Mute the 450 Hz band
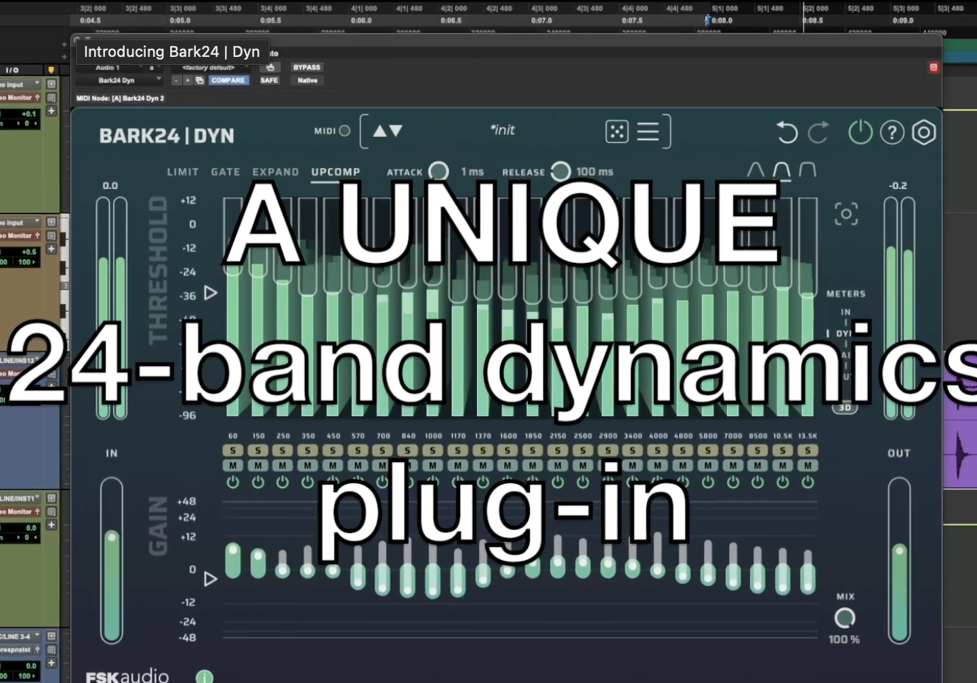This screenshot has width=977, height=683. click(333, 465)
